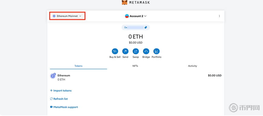Click the Buy & Sell circular icon
The image size is (263, 116).
click(x=115, y=51)
